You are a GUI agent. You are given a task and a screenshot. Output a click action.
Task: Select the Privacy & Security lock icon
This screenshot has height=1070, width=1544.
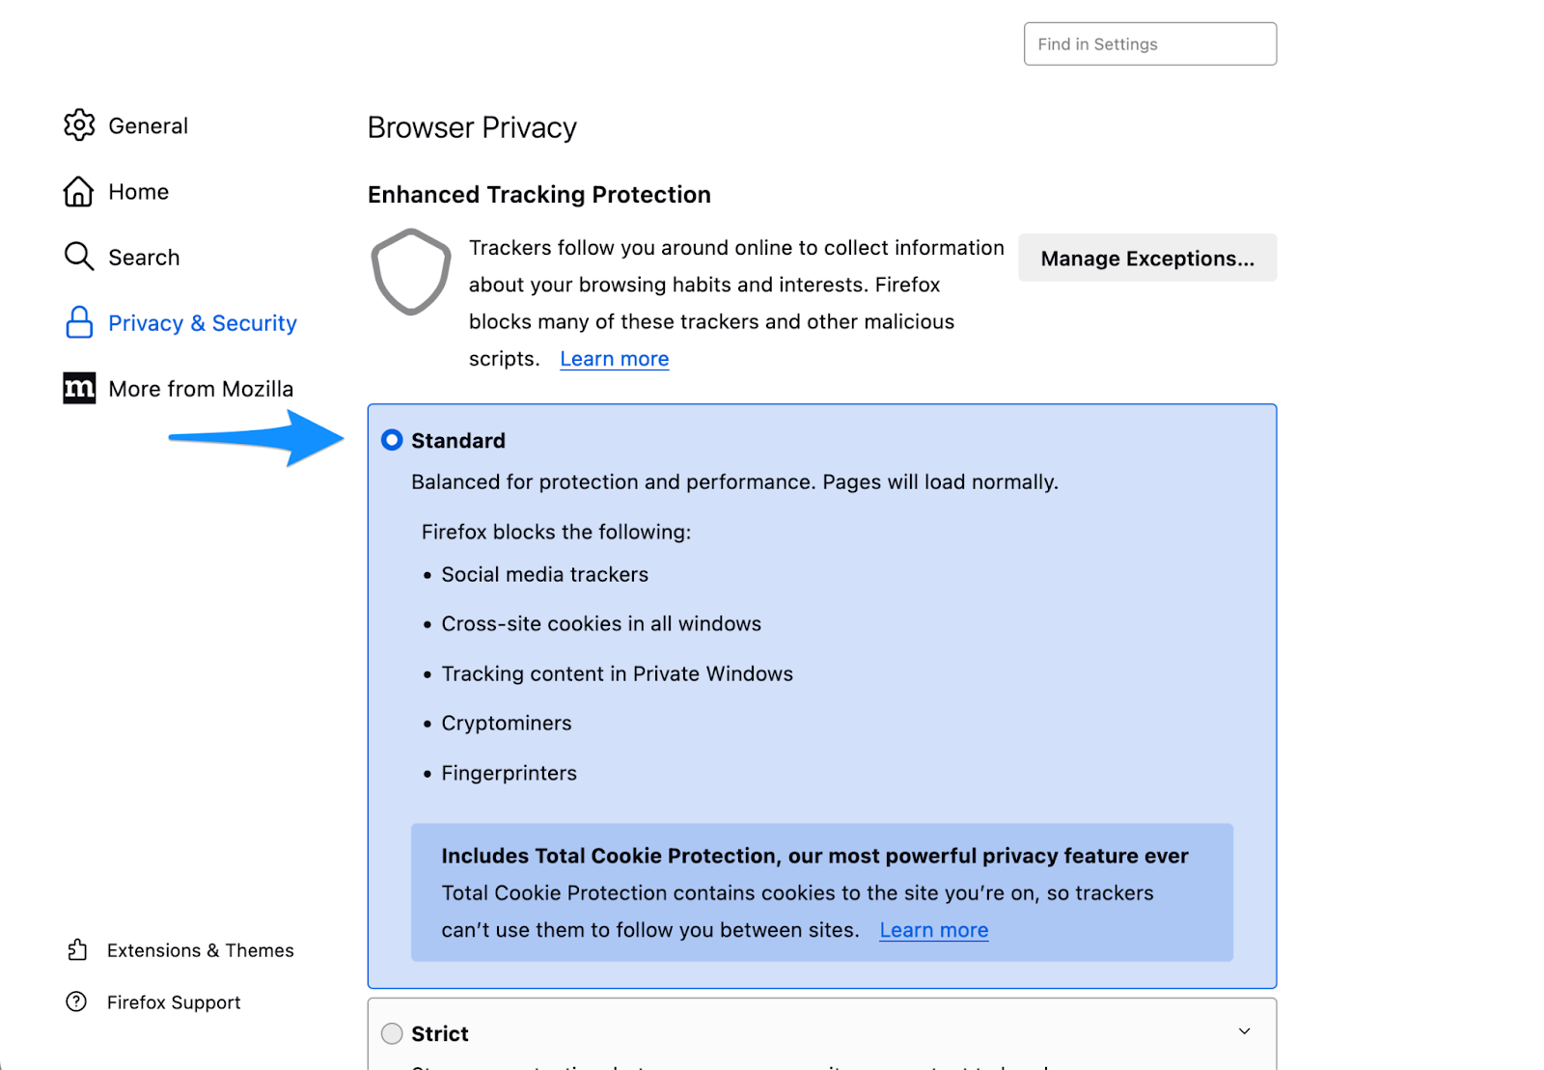(x=79, y=322)
